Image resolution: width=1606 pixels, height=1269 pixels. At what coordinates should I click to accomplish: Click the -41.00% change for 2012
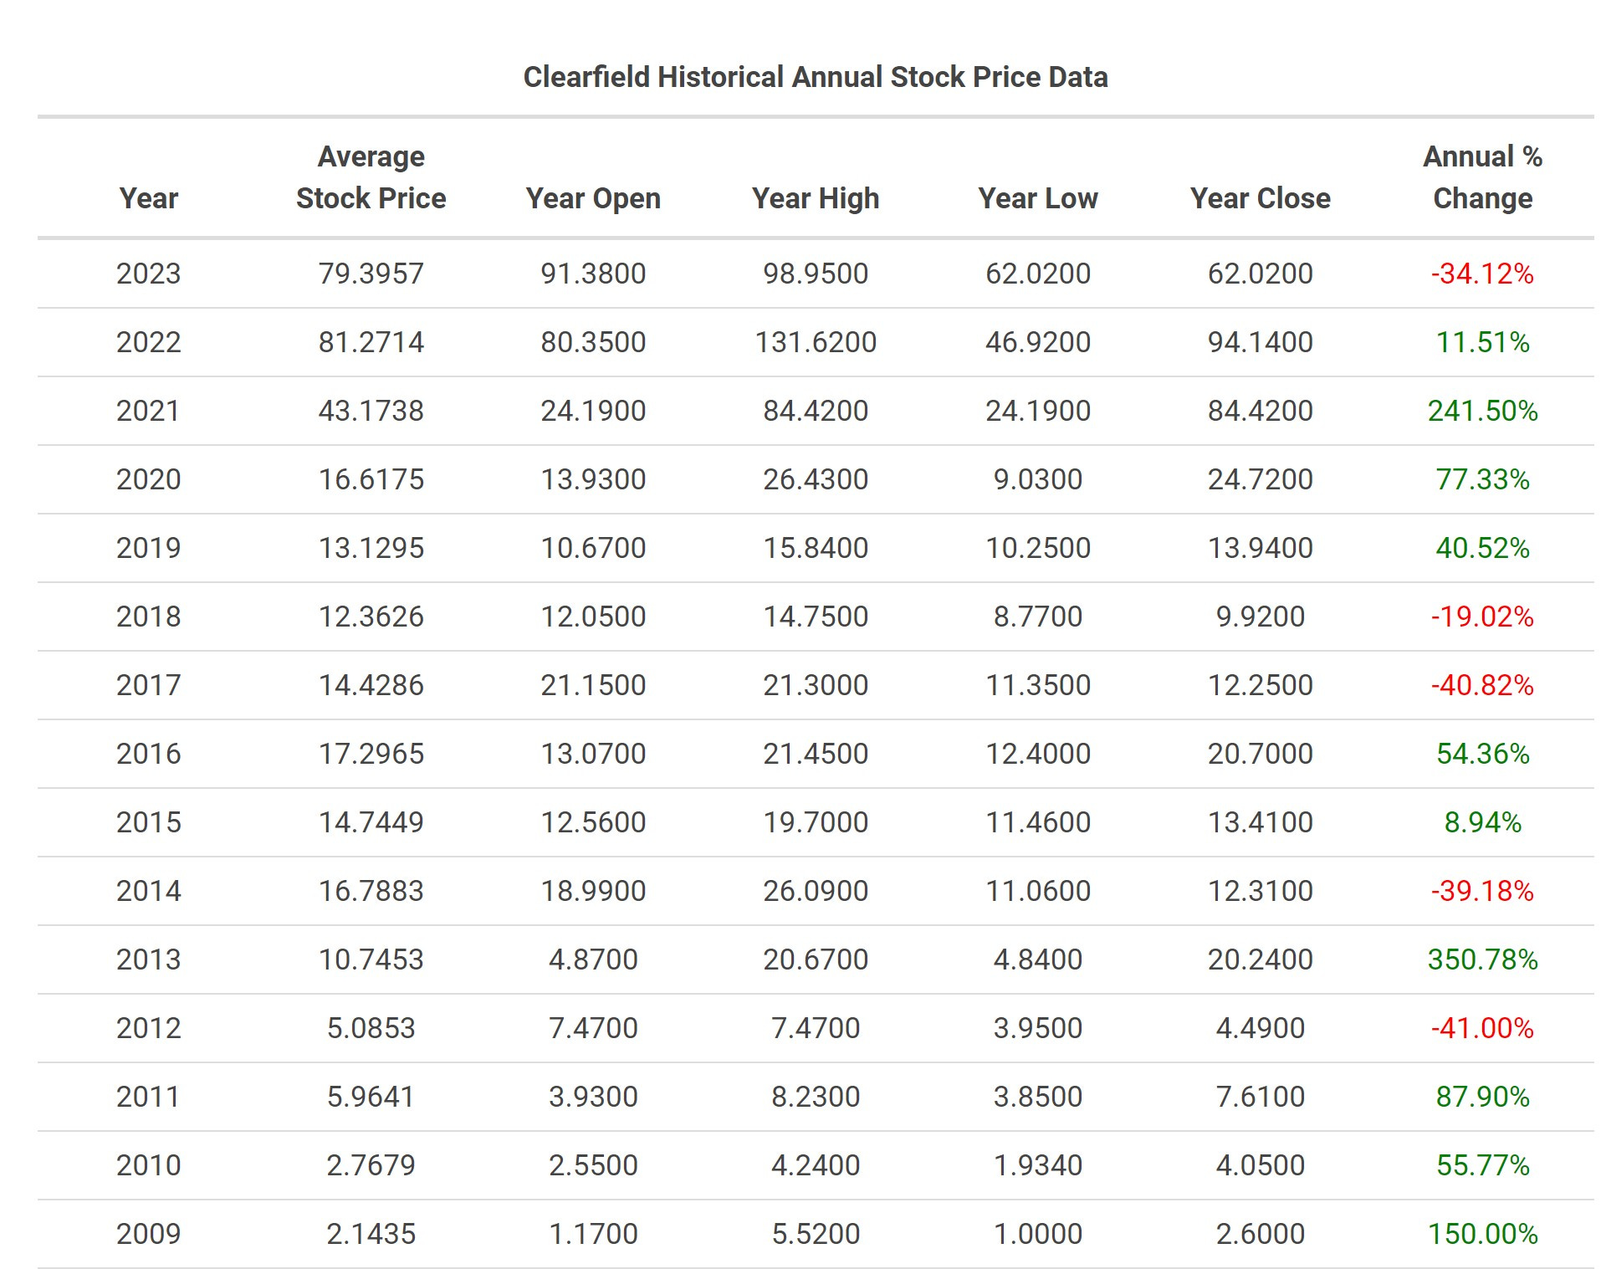coord(1482,1028)
